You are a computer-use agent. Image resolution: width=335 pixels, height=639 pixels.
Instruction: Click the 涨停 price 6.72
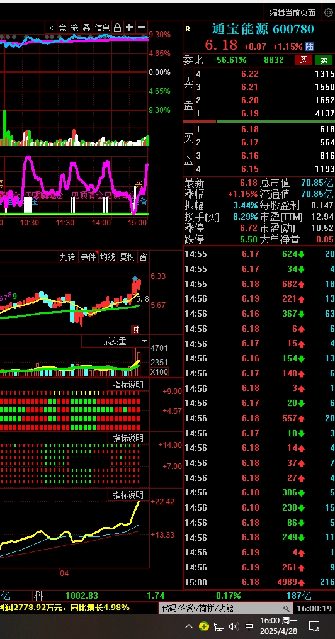point(249,228)
